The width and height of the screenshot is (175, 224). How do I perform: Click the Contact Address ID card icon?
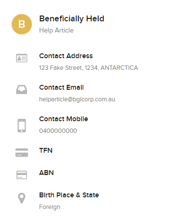pos(22,58)
